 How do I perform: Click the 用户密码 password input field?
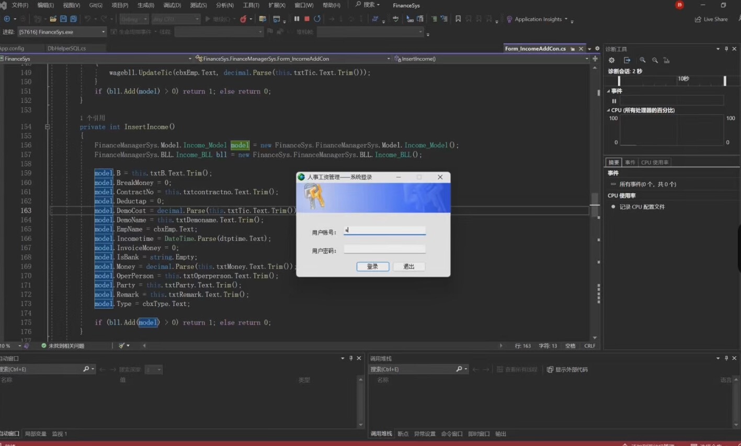click(x=384, y=250)
